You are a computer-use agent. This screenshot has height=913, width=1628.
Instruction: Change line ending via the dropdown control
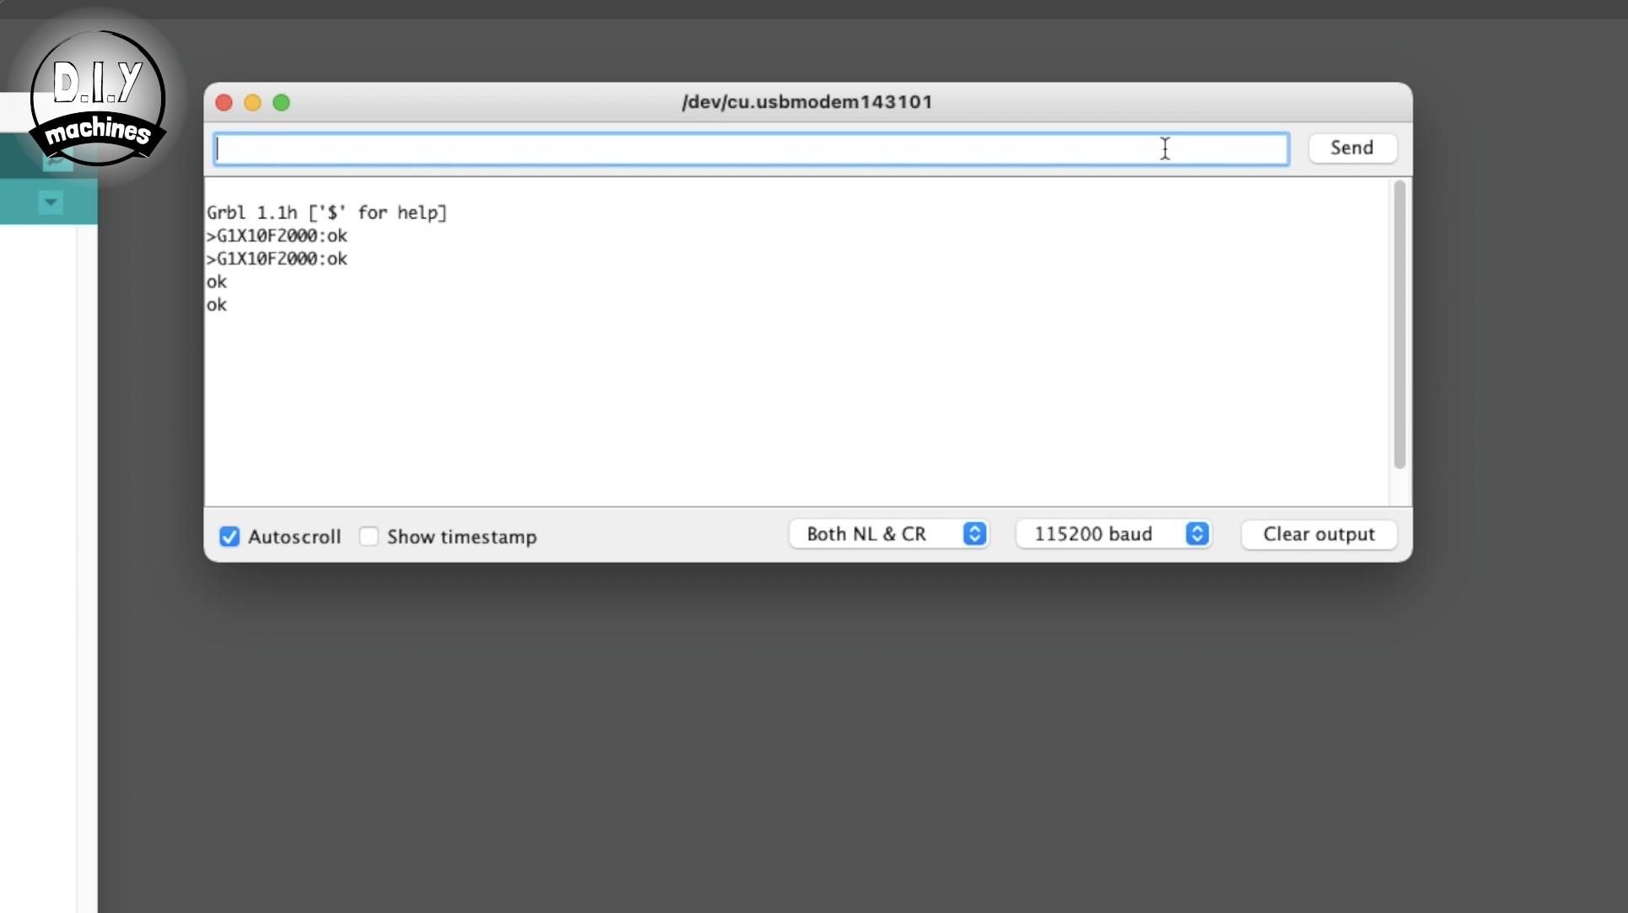tap(888, 533)
